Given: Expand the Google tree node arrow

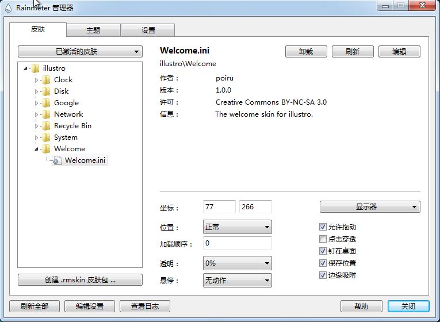Looking at the screenshot, I should click(x=36, y=103).
